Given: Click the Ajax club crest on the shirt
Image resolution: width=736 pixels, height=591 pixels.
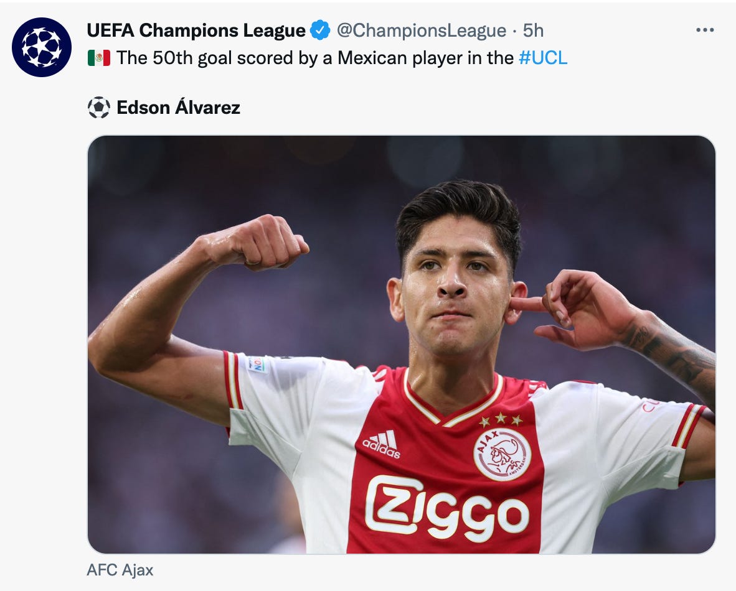Looking at the screenshot, I should pyautogui.click(x=502, y=454).
